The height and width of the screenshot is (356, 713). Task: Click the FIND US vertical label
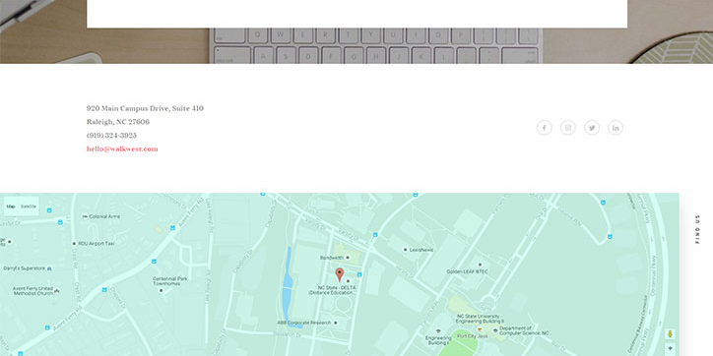(697, 229)
